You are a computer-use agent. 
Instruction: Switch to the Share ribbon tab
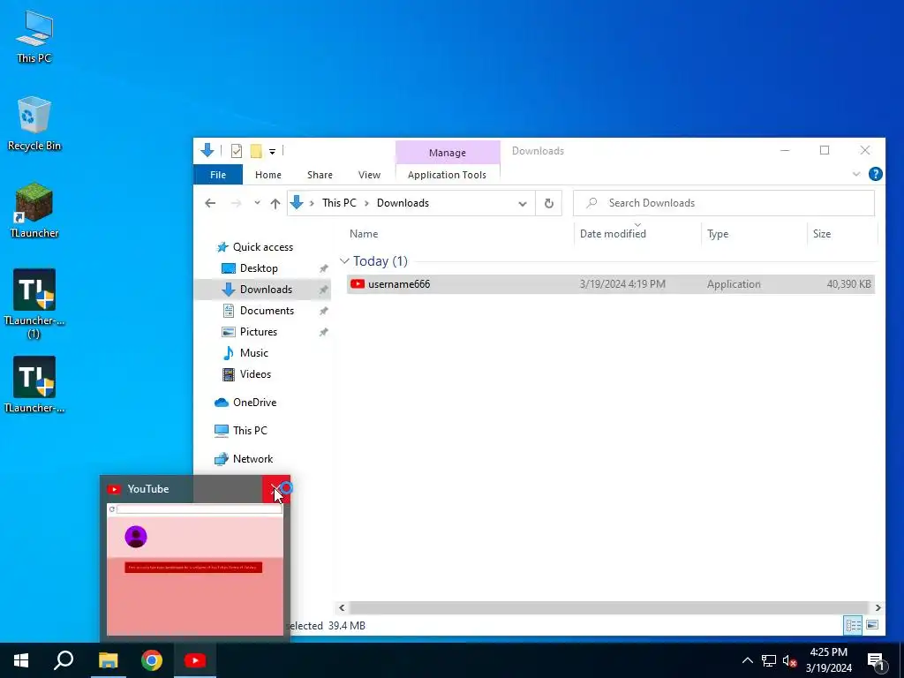(x=320, y=175)
